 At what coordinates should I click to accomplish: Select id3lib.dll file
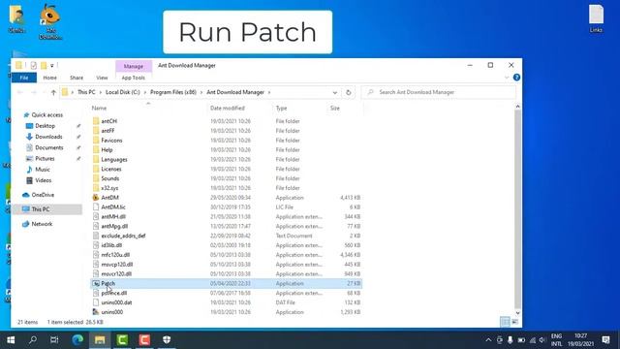111,245
